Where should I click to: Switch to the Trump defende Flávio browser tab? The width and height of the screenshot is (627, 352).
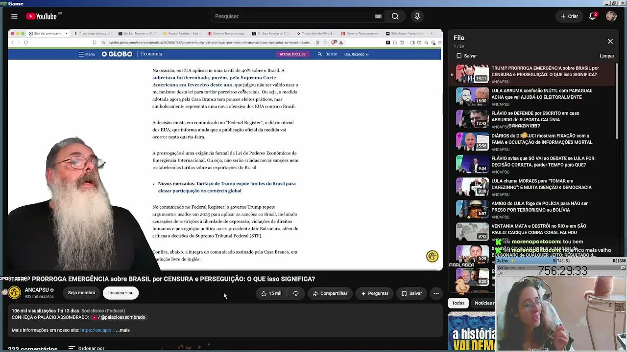click(317, 34)
